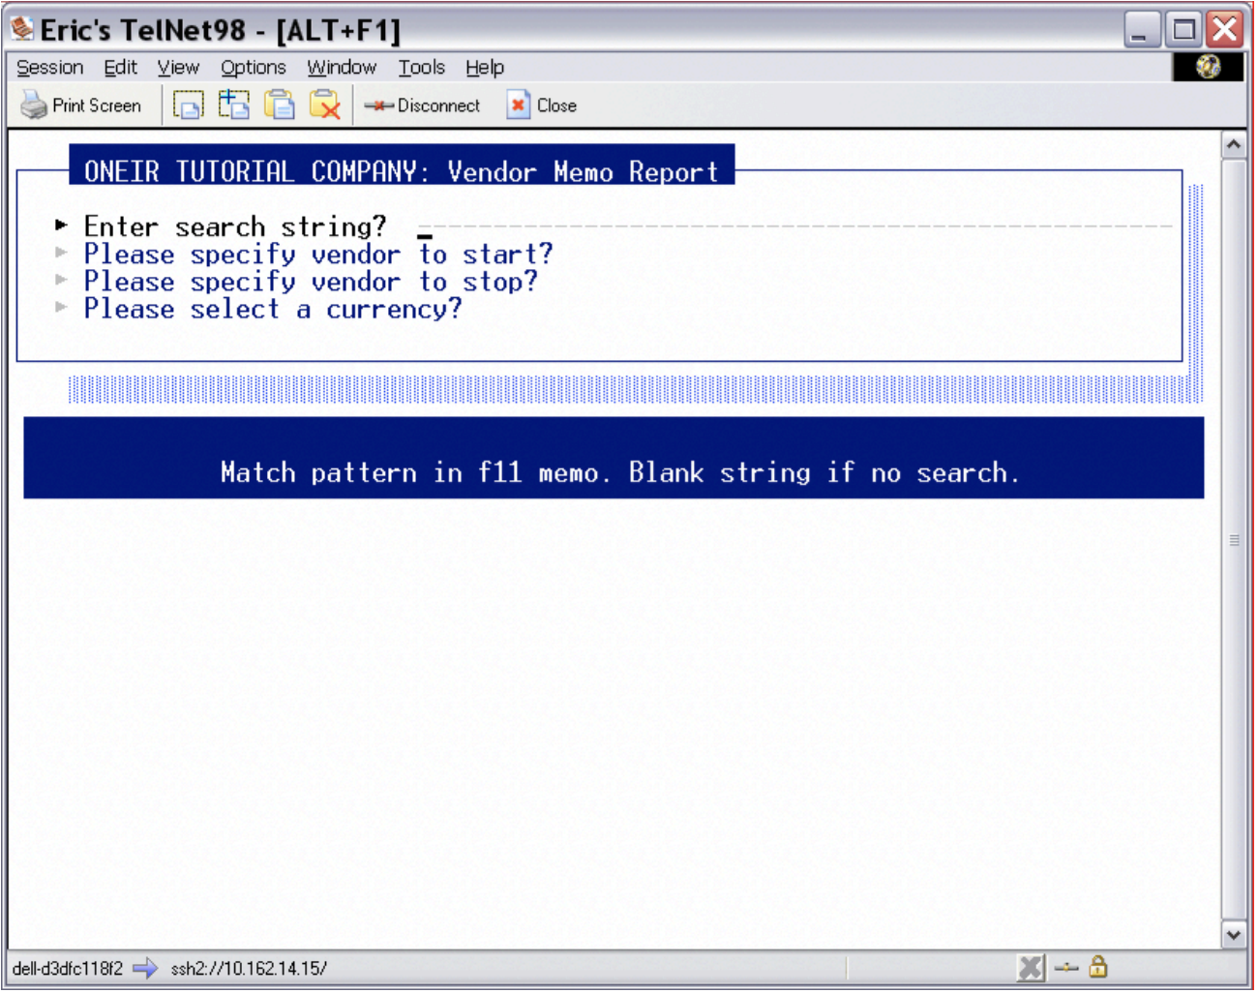
Task: Select the 'Please specify vendor to start?' prompt
Action: 317,255
